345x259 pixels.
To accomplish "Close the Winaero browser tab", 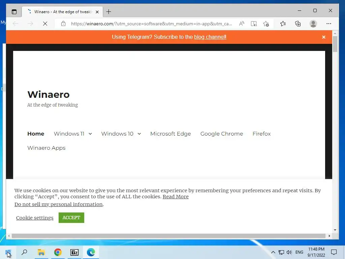I will coord(97,12).
